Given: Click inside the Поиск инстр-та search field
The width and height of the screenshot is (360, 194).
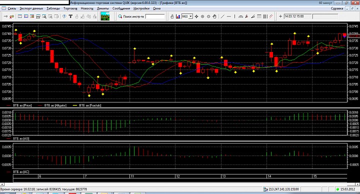Looking at the screenshot, I should pos(155,16).
